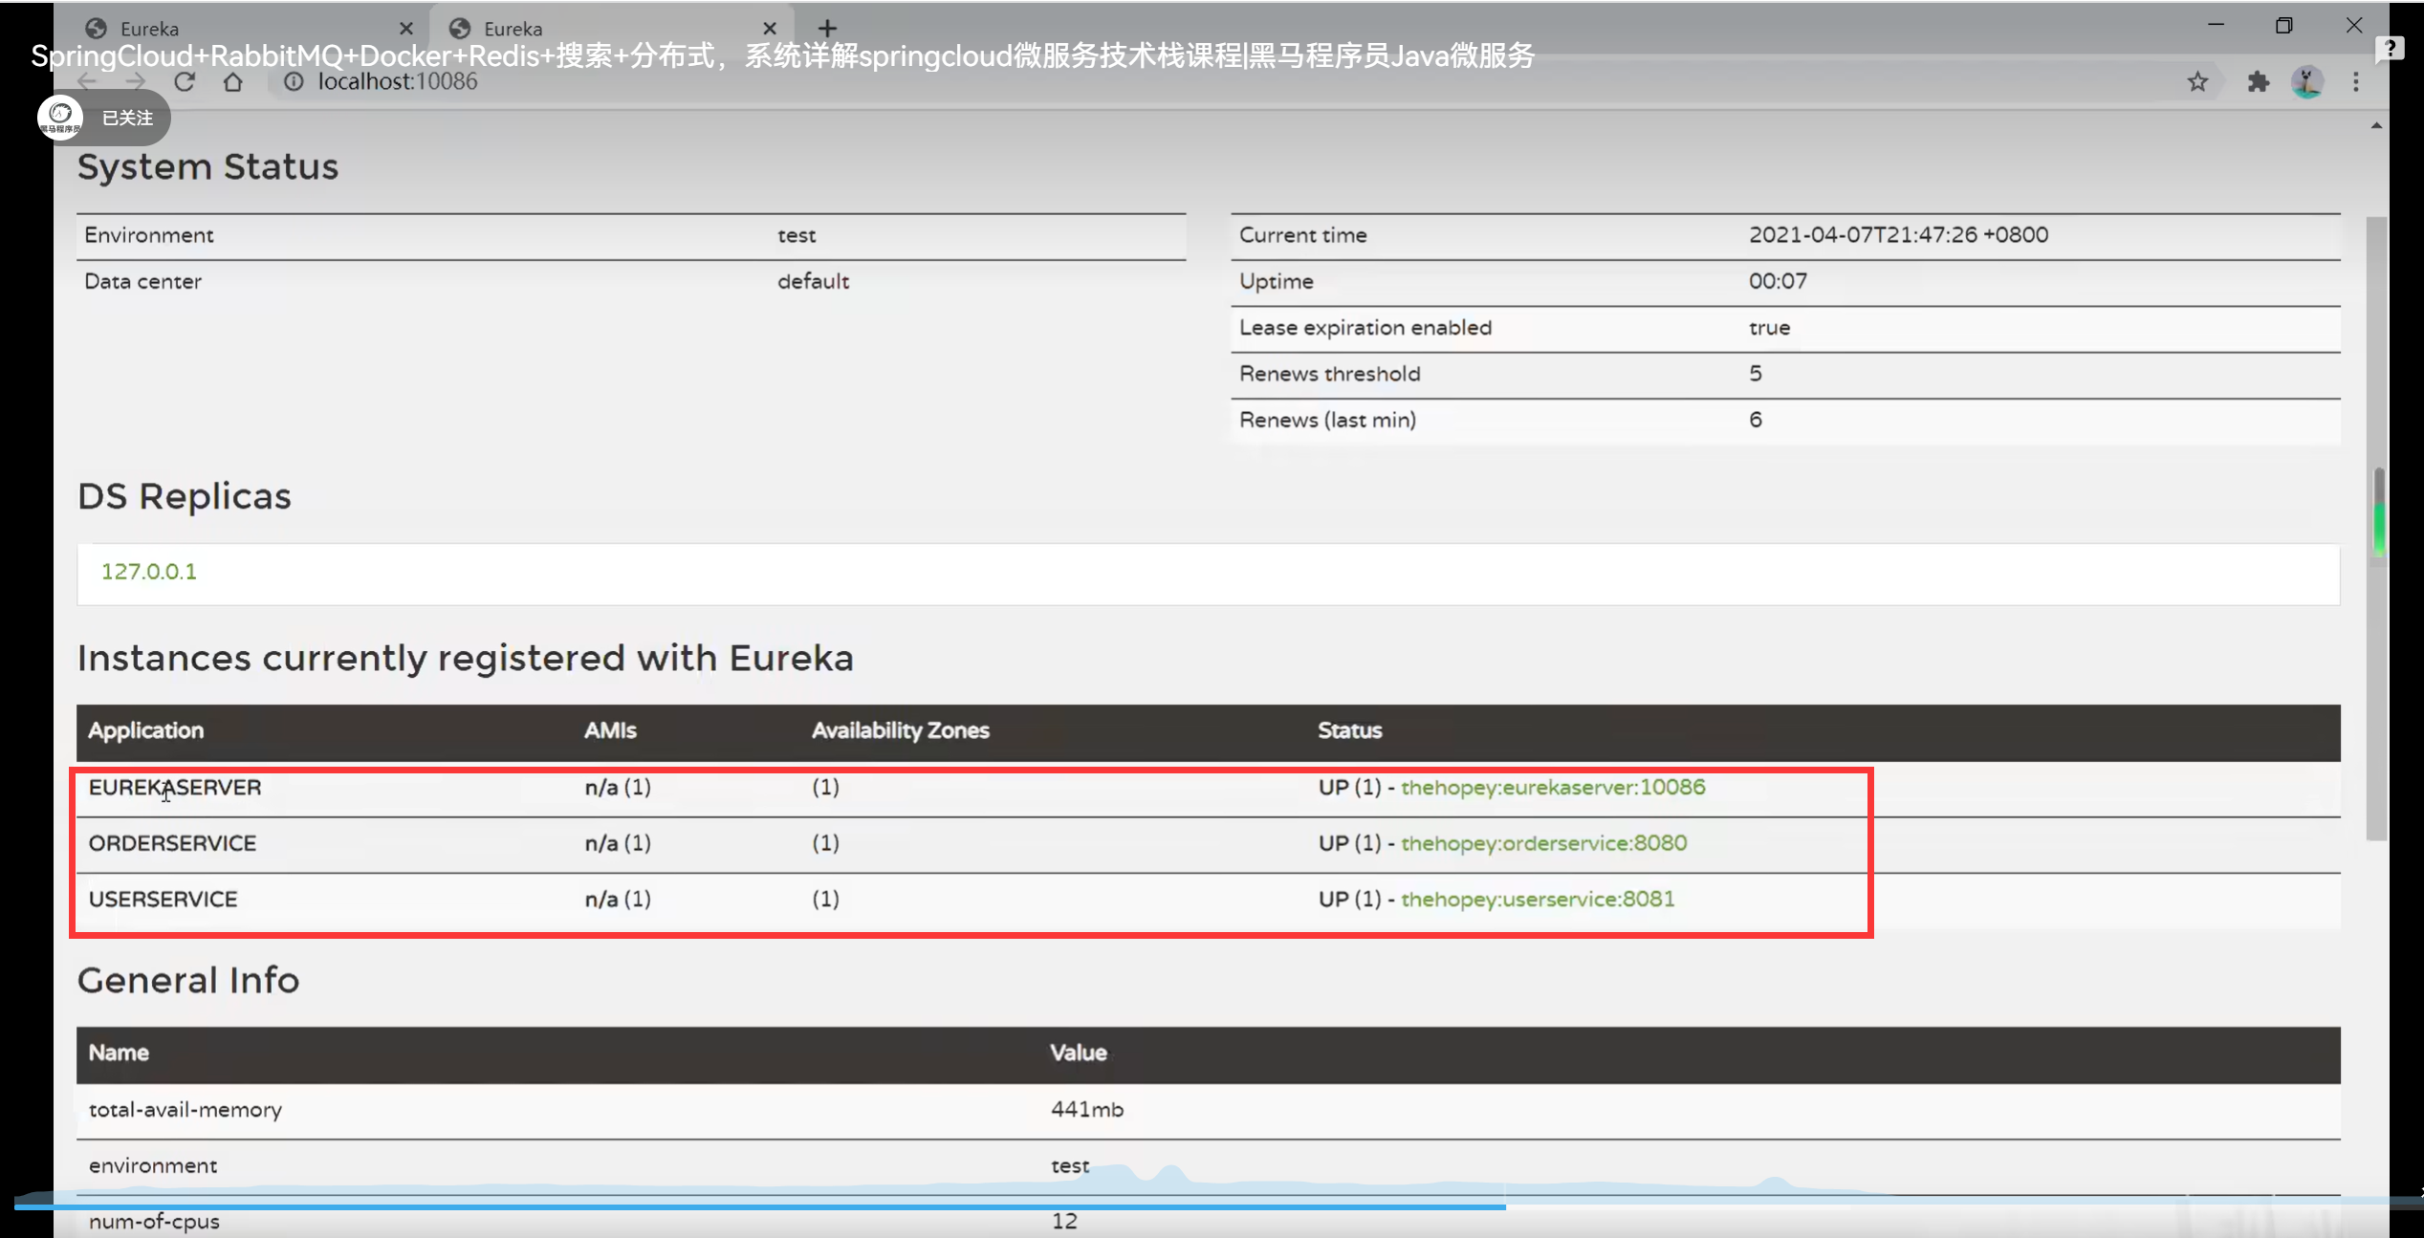Viewport: 2424px width, 1238px height.
Task: Open the thehopey:orderservice:8080 link
Action: click(x=1543, y=843)
